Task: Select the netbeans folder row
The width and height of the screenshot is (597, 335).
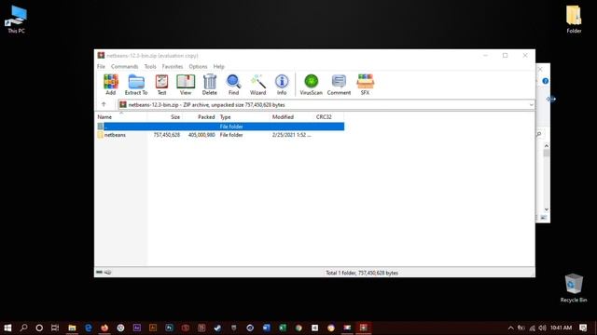Action: pos(220,135)
